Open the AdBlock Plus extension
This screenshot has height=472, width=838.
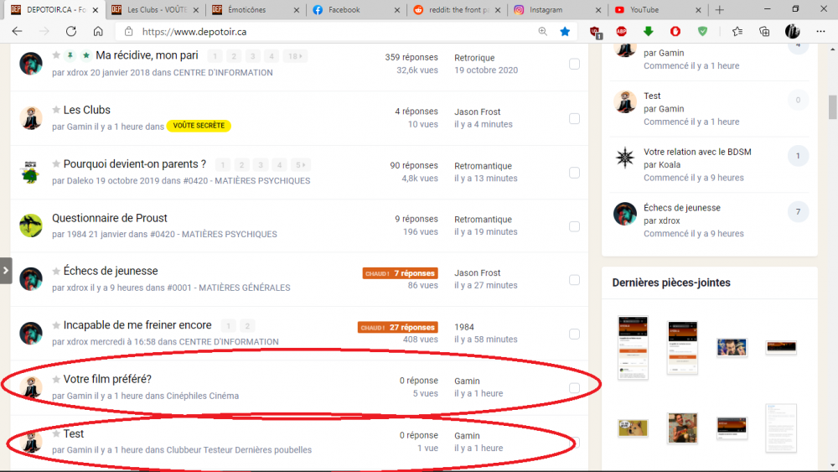(621, 31)
